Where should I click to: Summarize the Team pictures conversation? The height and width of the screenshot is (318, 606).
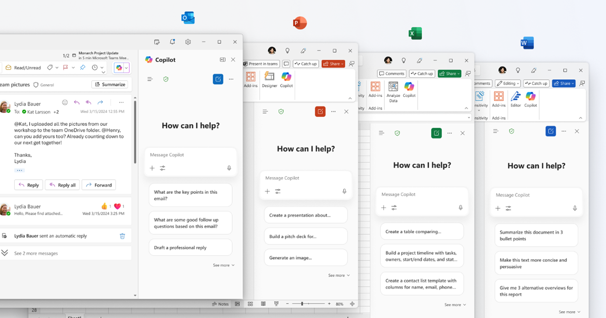(x=110, y=84)
